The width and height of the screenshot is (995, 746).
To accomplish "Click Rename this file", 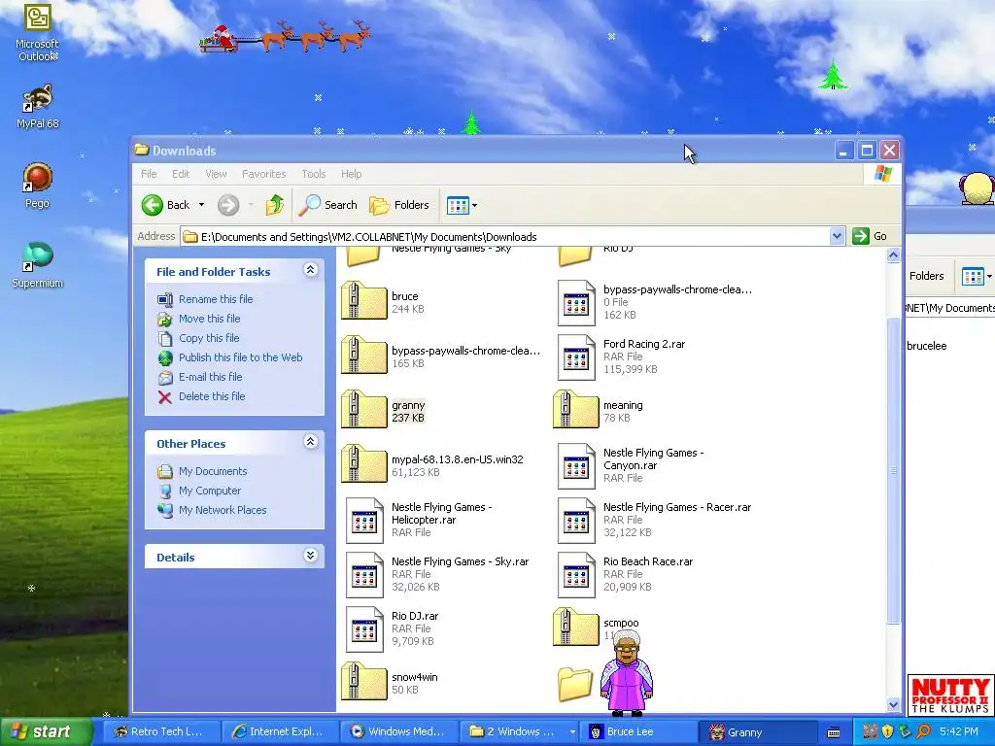I will click(215, 299).
